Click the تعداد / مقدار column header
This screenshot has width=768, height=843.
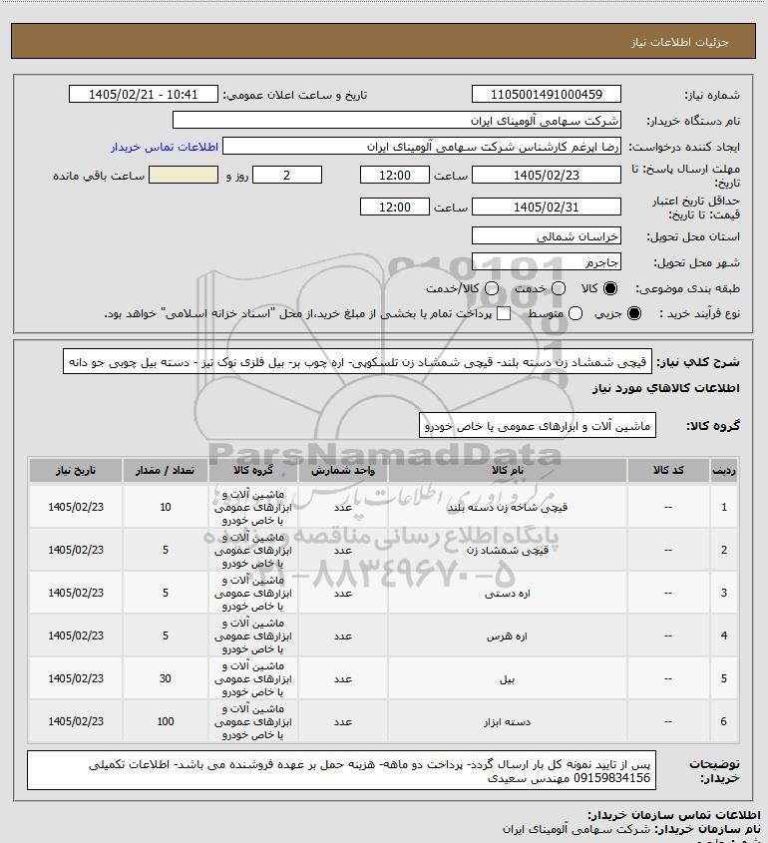click(x=165, y=471)
